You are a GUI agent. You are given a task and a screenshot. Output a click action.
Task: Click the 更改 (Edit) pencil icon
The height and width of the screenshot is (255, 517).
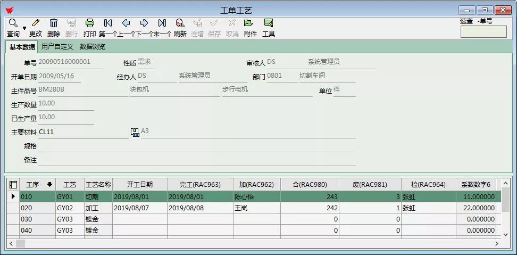click(x=36, y=23)
